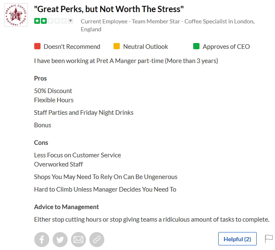Image resolution: width=275 pixels, height=250 pixels.
Task: Share review via Twitter icon
Action: 60,240
